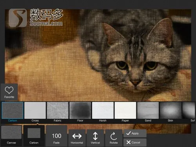Rotate the texture with Rotate icon
Image resolution: width=196 pixels, height=147 pixels.
pos(114,138)
